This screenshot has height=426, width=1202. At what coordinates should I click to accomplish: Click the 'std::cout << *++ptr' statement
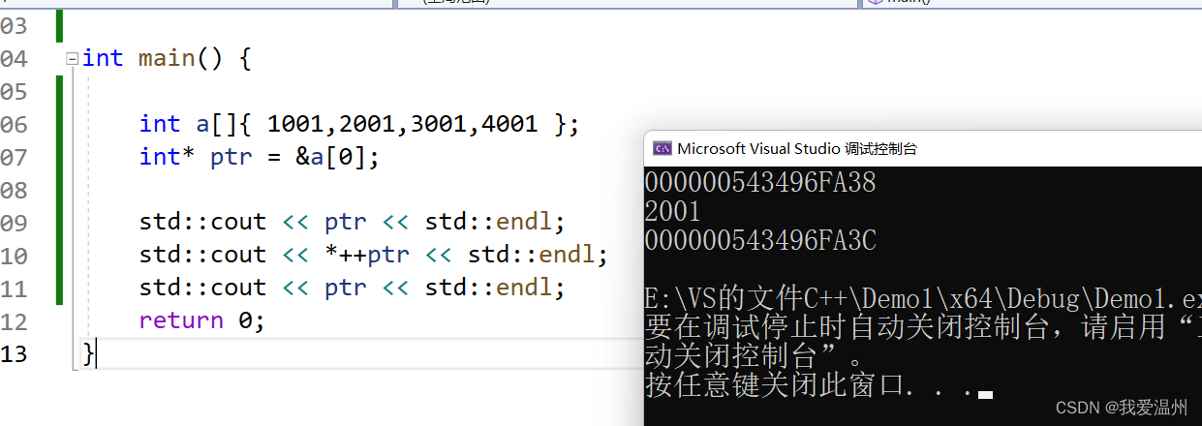click(x=374, y=256)
